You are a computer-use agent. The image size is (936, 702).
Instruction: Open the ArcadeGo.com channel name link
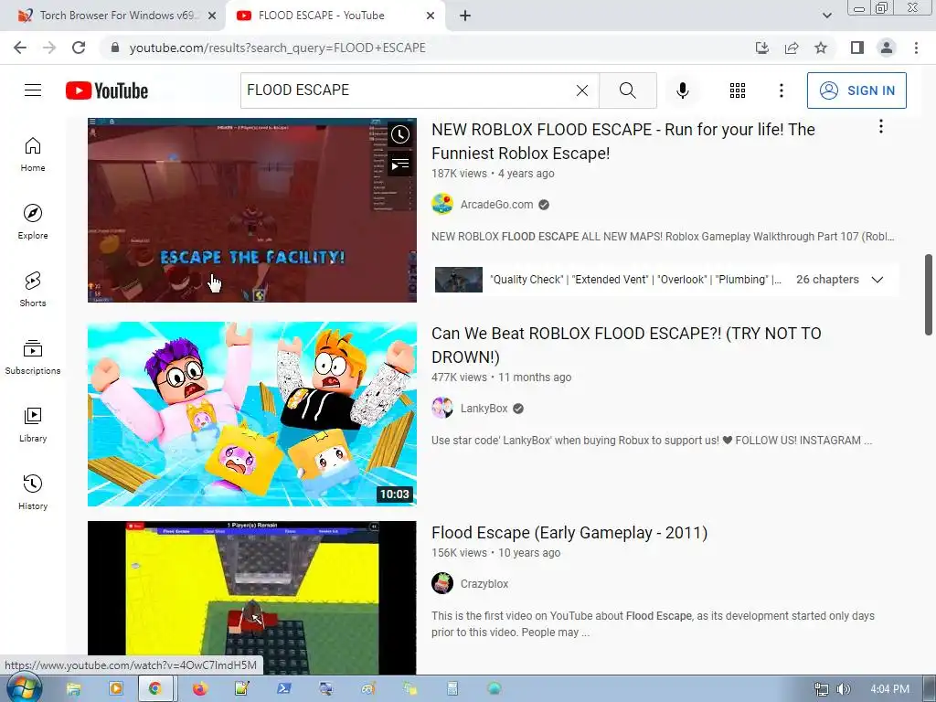496,204
